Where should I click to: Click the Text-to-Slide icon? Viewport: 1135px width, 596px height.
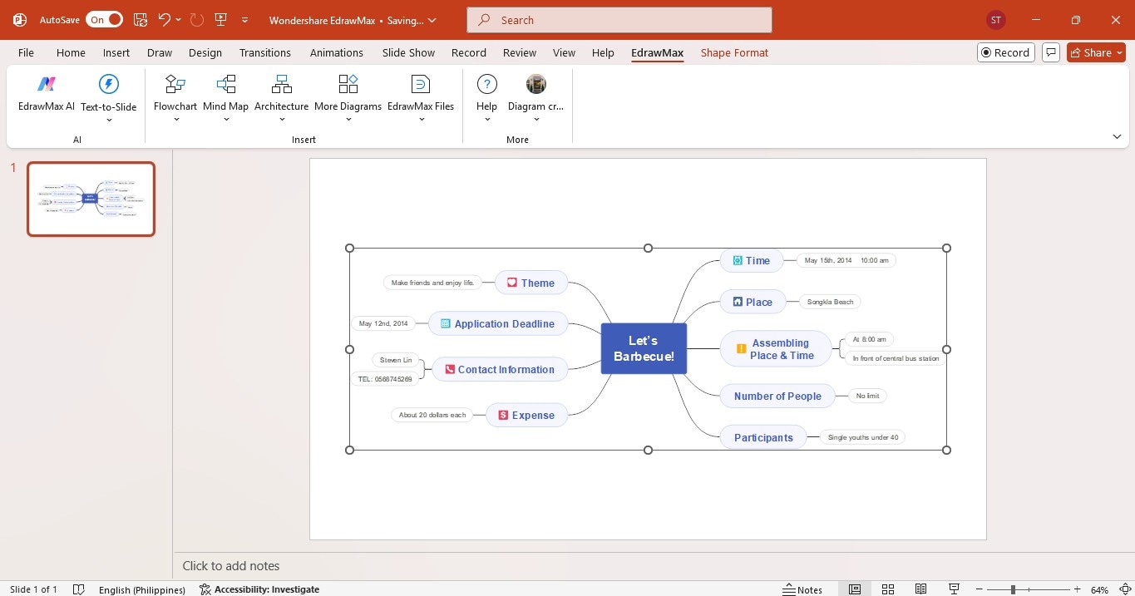pos(109,84)
